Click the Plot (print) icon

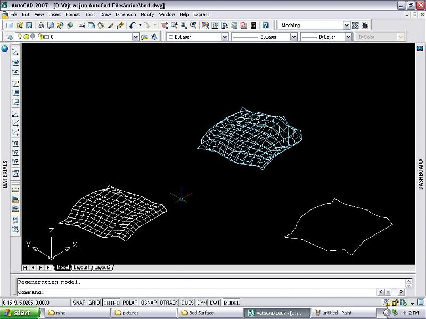point(41,25)
